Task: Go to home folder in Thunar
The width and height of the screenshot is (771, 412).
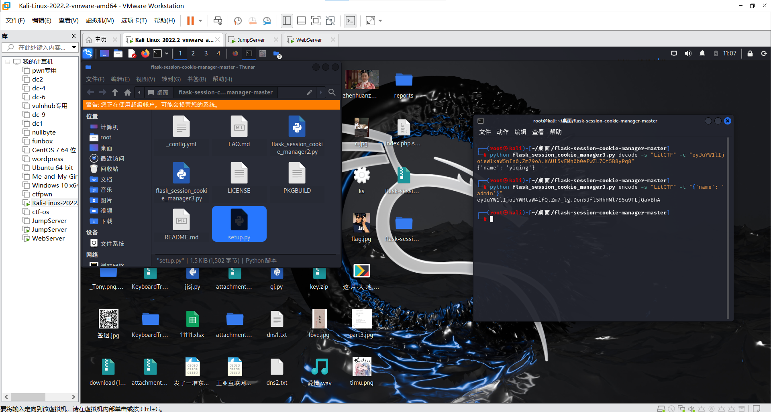Action: [x=128, y=92]
